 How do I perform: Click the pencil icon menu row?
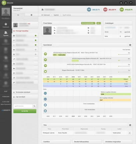(x=25, y=59)
